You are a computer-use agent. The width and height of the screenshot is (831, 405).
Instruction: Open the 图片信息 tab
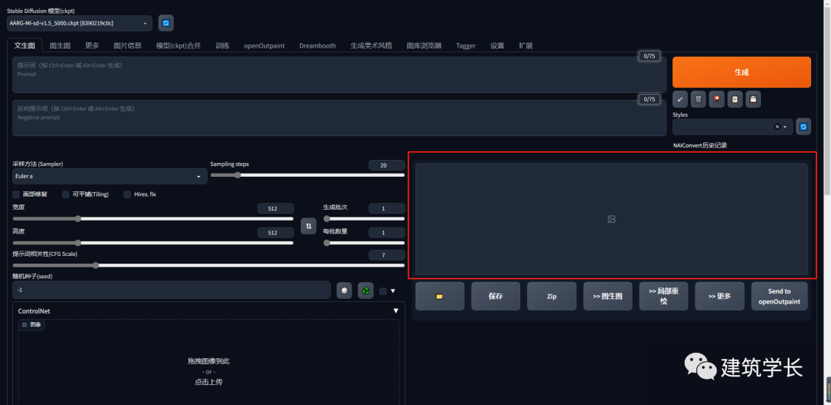pyautogui.click(x=128, y=45)
